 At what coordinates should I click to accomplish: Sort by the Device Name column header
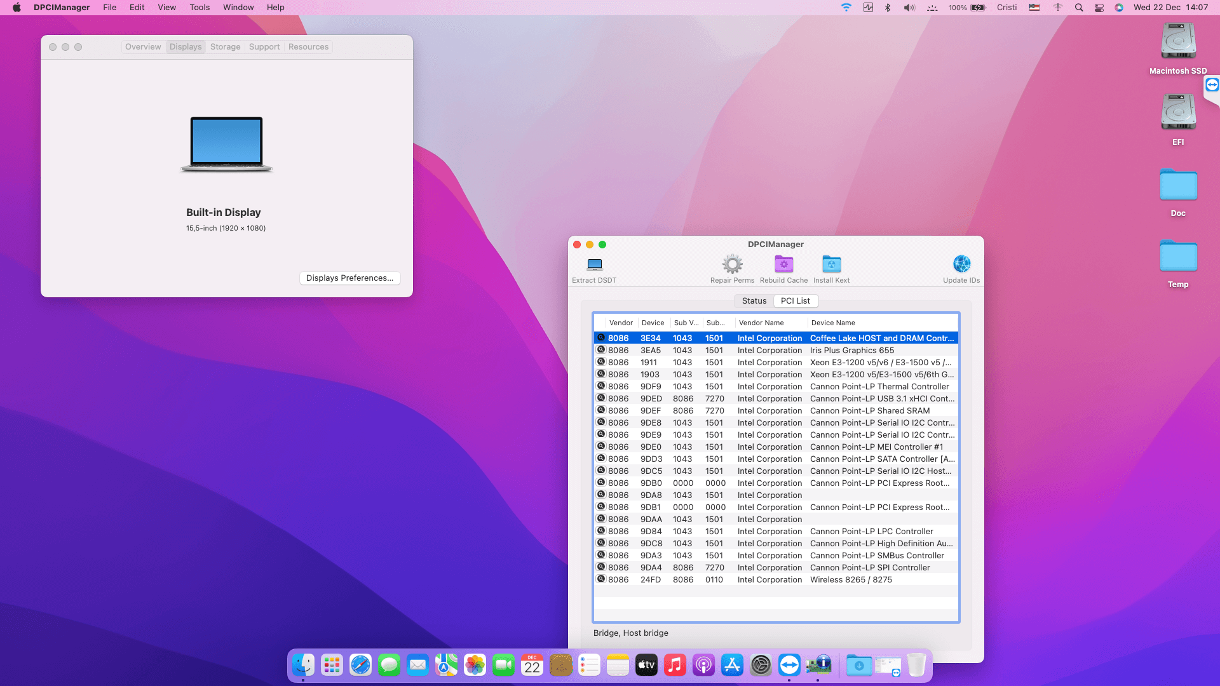(883, 323)
